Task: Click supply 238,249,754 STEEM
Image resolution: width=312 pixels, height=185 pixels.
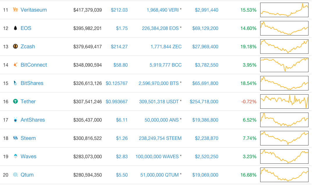Action: 160,138
